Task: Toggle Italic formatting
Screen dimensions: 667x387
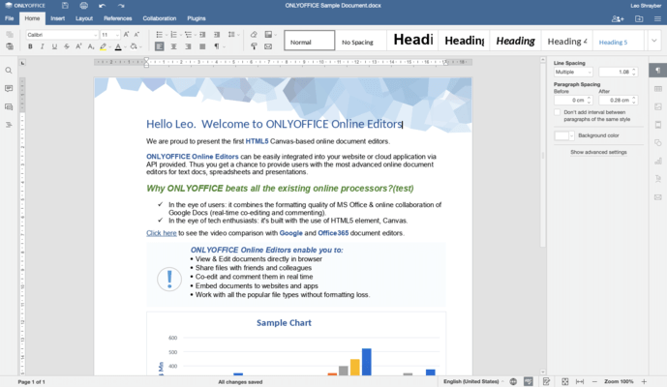Action: point(43,46)
